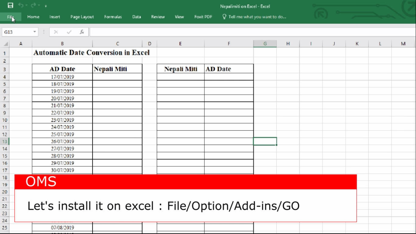Select the cell containing 20/07/2019
The width and height of the screenshot is (416, 234).
(x=62, y=98)
